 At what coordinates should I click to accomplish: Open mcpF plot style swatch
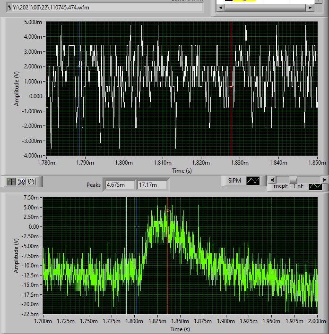coord(315,186)
